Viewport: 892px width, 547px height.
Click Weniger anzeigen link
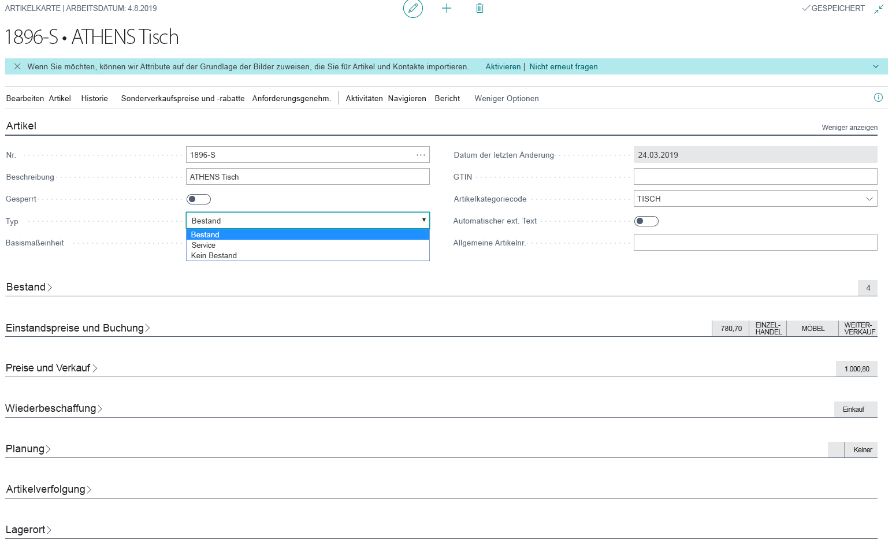849,128
